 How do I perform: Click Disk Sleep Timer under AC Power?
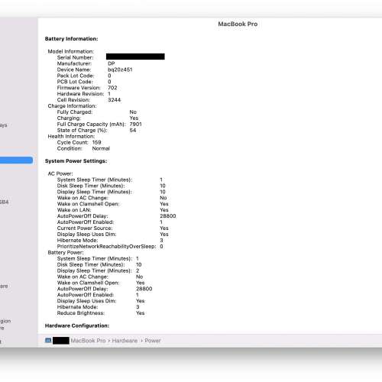point(91,186)
